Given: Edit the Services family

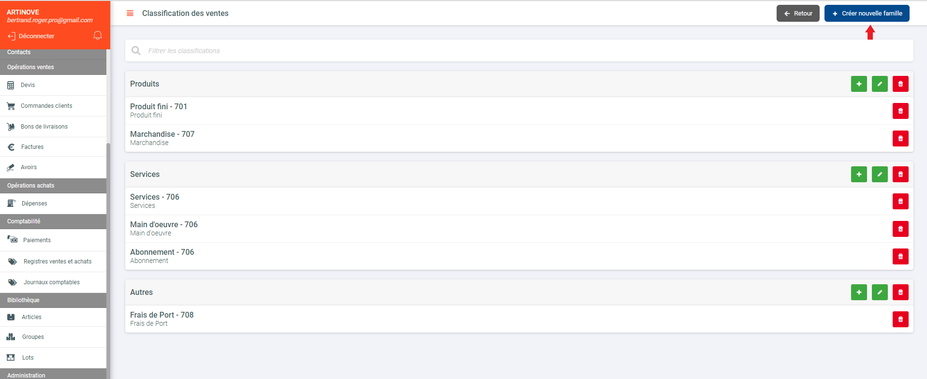Looking at the screenshot, I should (880, 174).
